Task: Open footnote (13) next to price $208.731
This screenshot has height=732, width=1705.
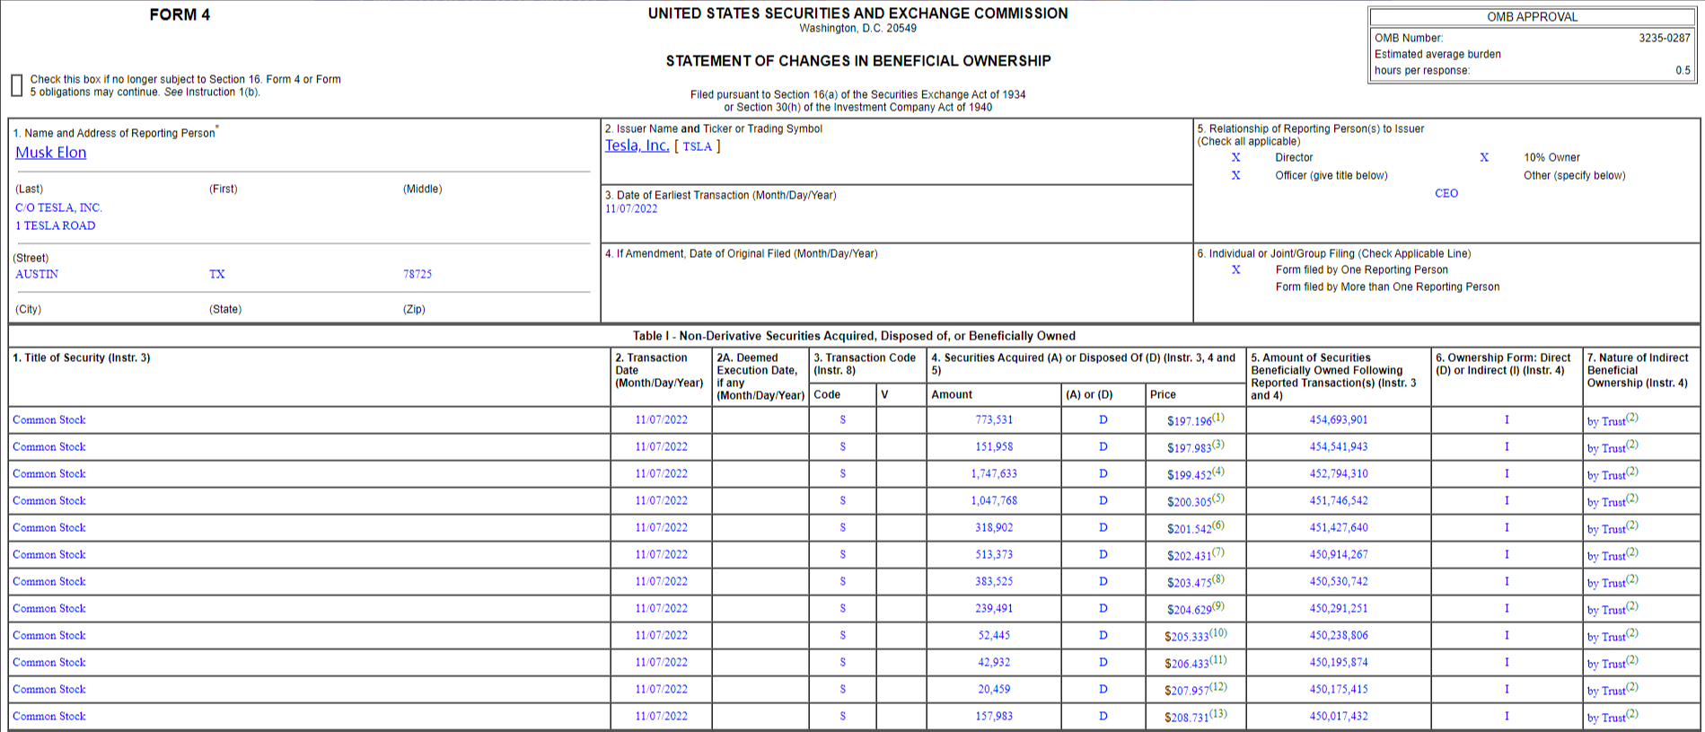Action: 1217,714
